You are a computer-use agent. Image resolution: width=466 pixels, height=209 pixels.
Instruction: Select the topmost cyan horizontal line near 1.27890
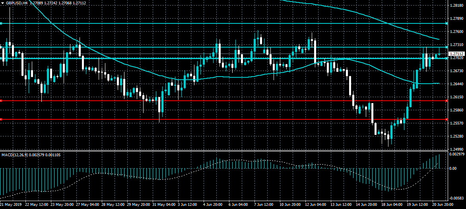point(223,23)
